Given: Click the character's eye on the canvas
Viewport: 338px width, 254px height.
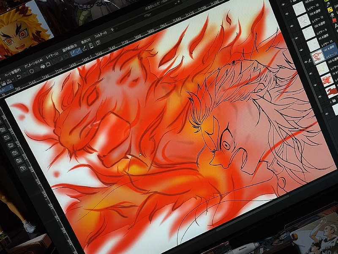Looking at the screenshot, I should click(226, 145).
